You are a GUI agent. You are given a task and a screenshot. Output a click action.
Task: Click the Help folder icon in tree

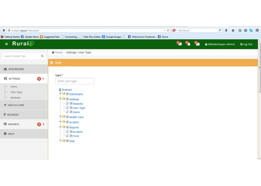(63, 140)
